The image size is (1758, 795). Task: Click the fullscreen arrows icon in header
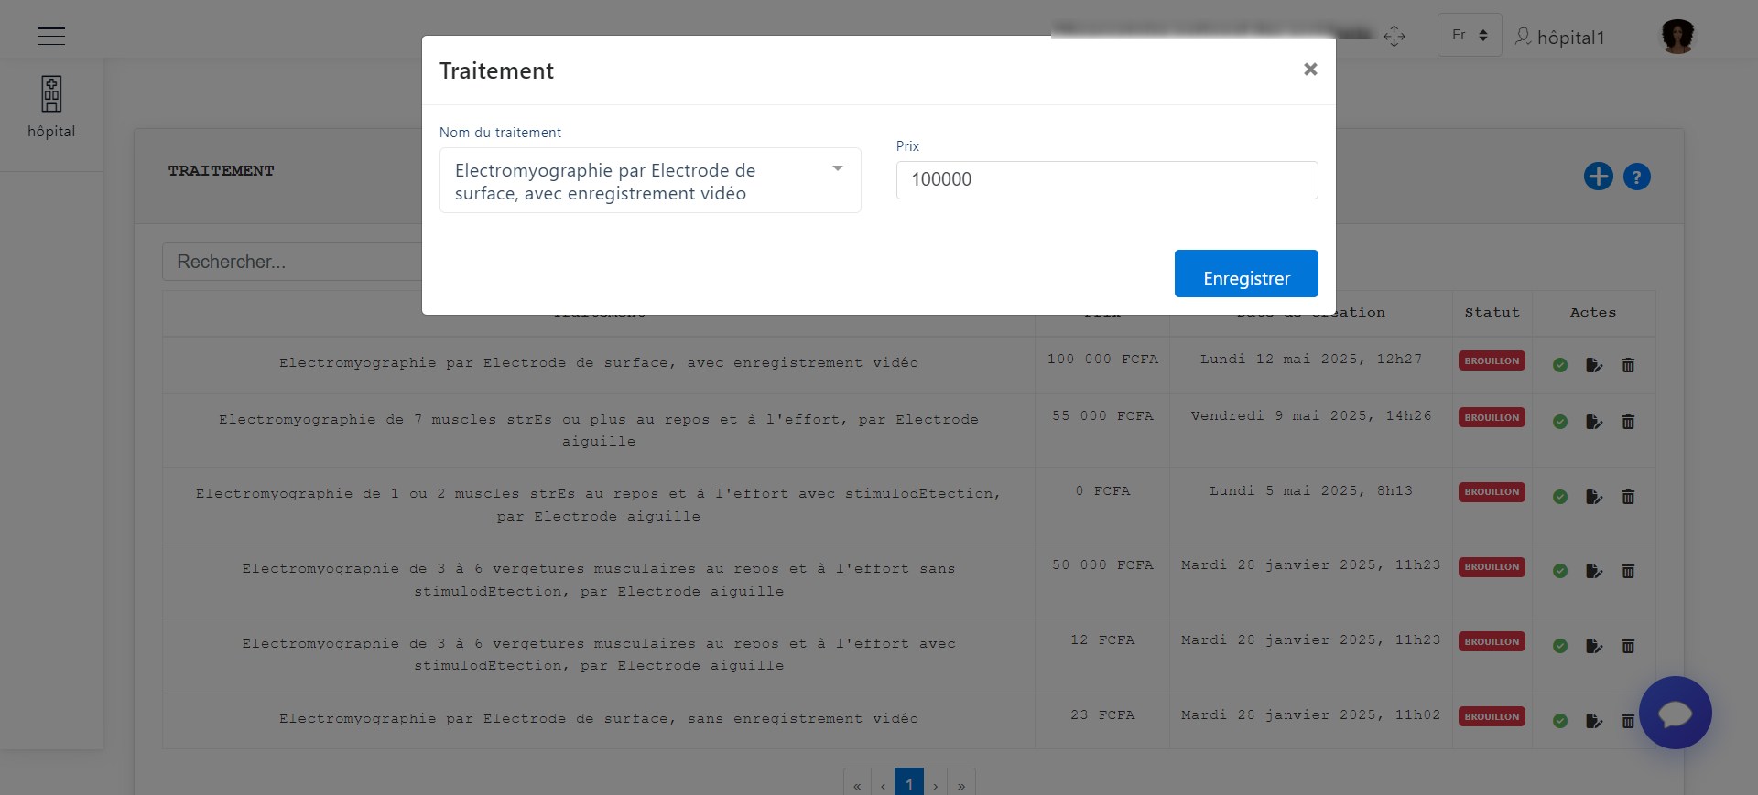point(1394,36)
